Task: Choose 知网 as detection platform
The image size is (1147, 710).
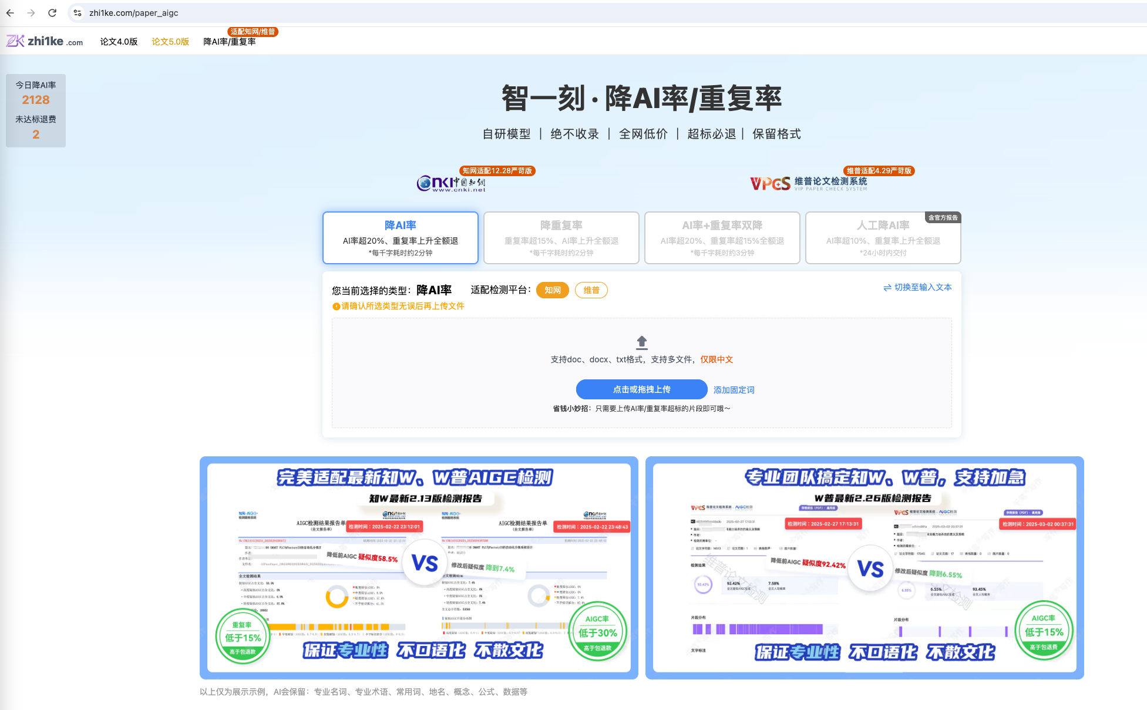Action: tap(553, 290)
